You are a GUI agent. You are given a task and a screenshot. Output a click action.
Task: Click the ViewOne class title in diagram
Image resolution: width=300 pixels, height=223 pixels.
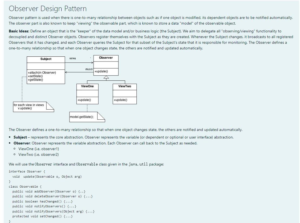click(88, 86)
